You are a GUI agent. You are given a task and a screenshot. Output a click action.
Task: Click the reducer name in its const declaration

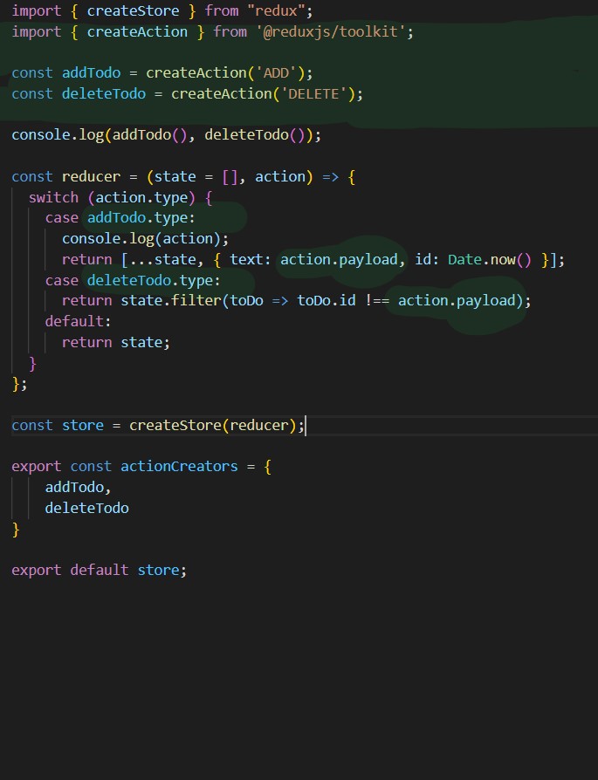tap(91, 176)
